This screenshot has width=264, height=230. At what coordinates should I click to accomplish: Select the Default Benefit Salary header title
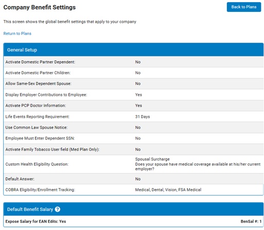point(30,209)
